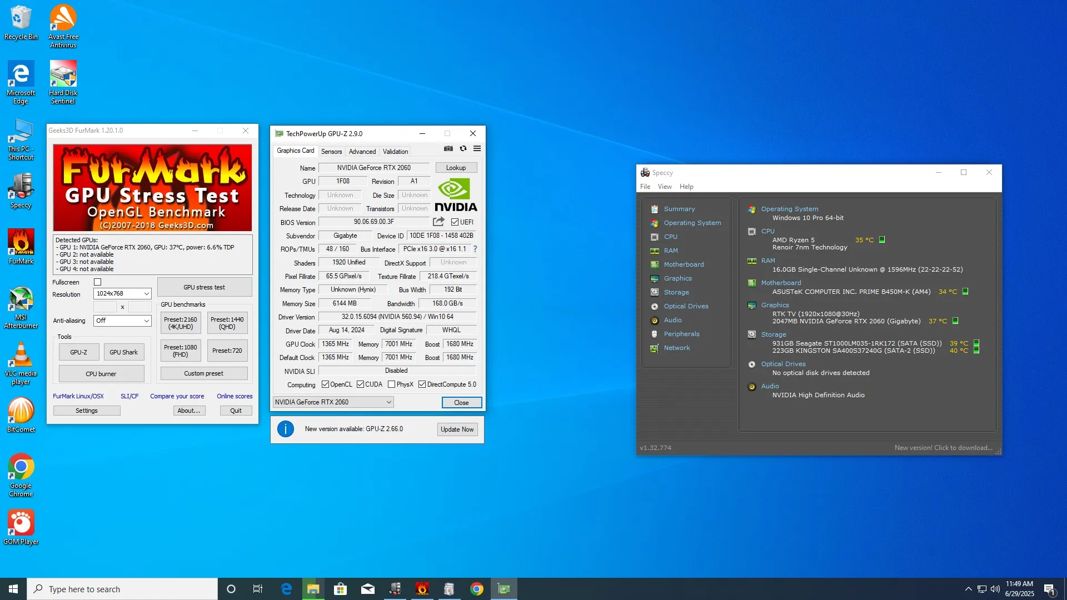This screenshot has height=600, width=1067.
Task: Toggle the UEFI checkbox in GPU-Z
Action: (455, 222)
